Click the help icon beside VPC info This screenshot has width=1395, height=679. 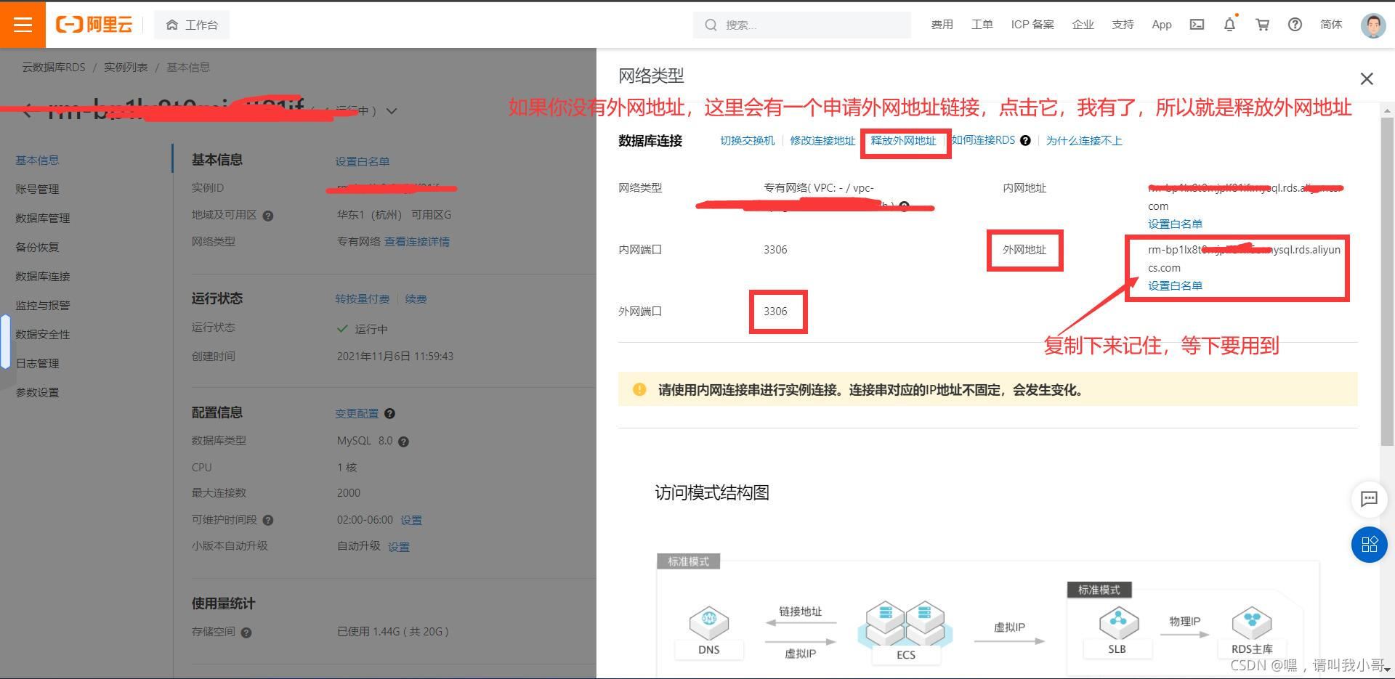(904, 206)
